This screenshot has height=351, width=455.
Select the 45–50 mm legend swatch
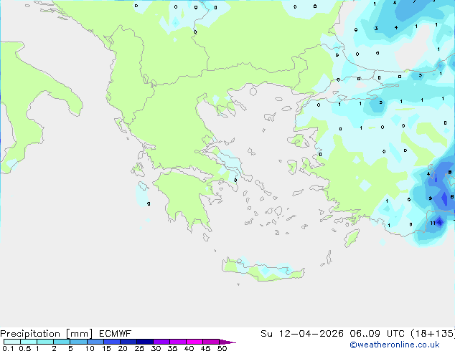pos(211,342)
